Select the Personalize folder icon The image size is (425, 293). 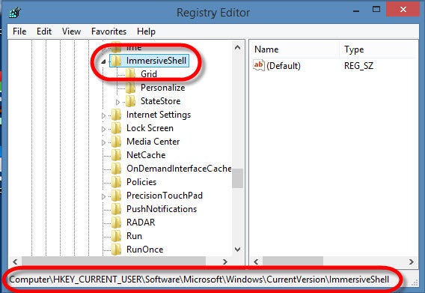tap(131, 88)
